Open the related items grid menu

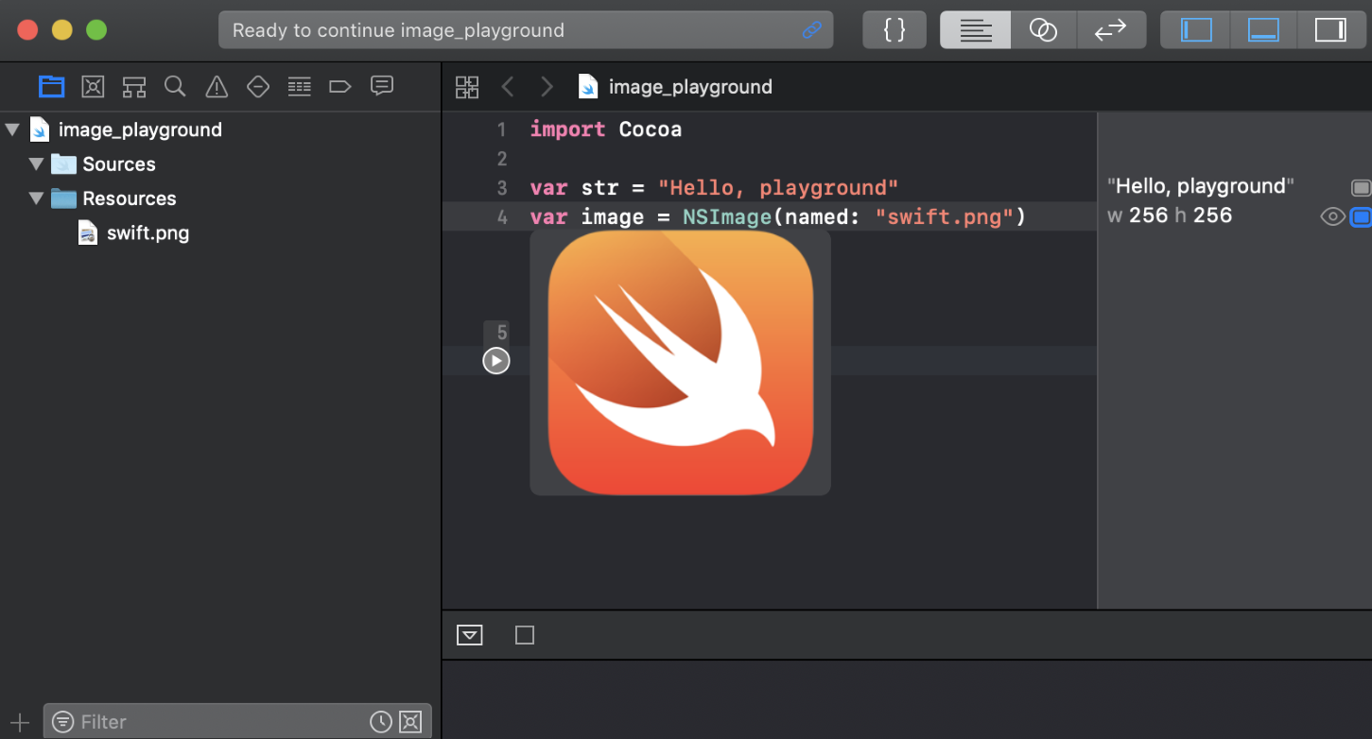[x=467, y=87]
